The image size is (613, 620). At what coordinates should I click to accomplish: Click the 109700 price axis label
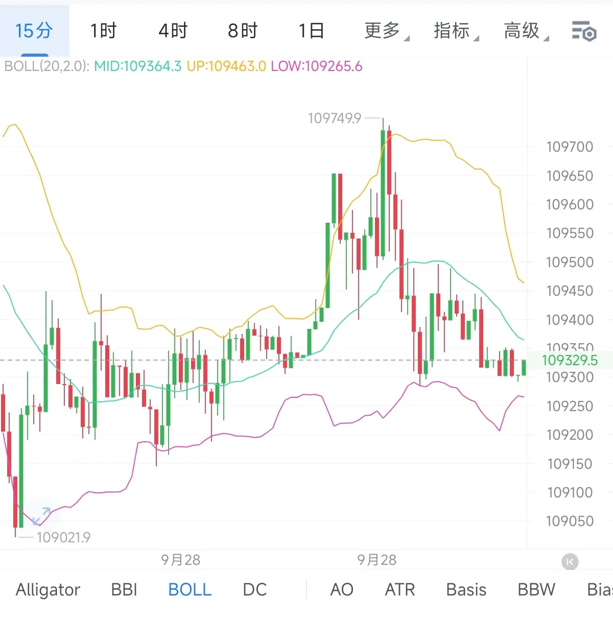(x=570, y=147)
